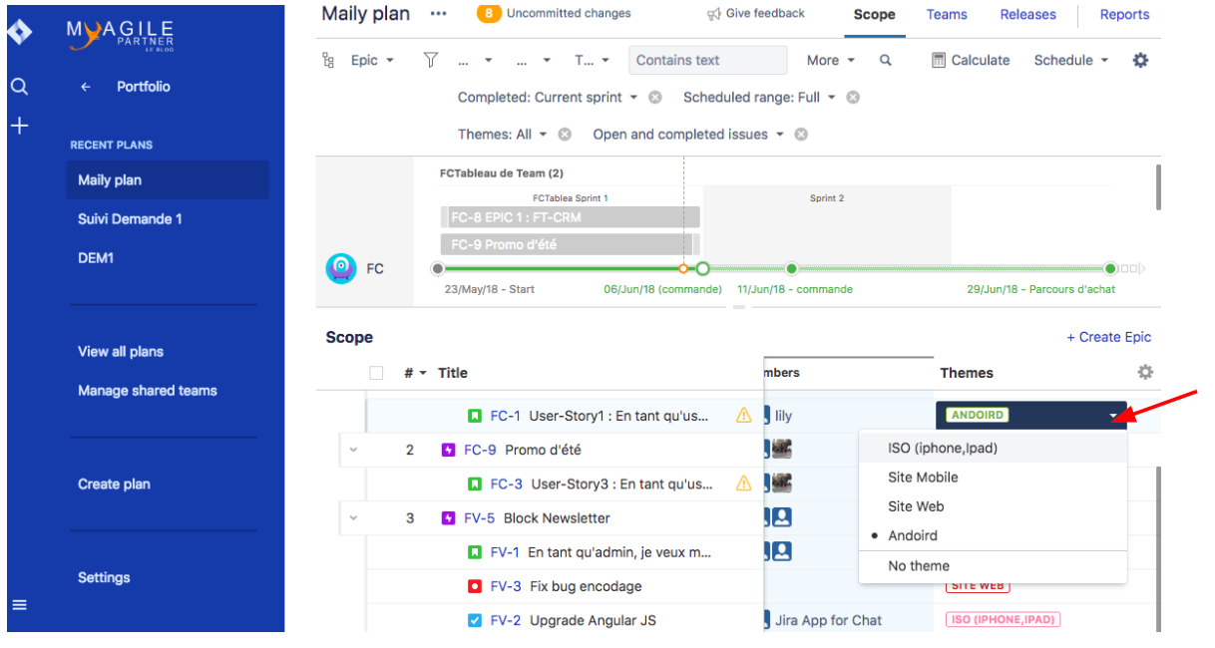Click the search magnifier in the toolbar
1215x648 pixels.
(885, 60)
